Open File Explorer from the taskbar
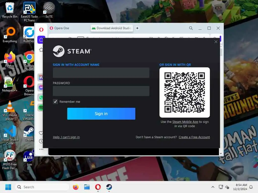The image size is (258, 193). pyautogui.click(x=87, y=187)
